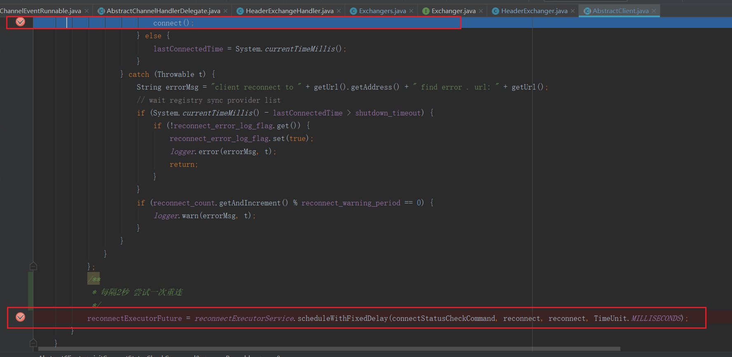Screen dimensions: 732x357
Task: Open the Exchanger.java tab
Action: [454, 11]
